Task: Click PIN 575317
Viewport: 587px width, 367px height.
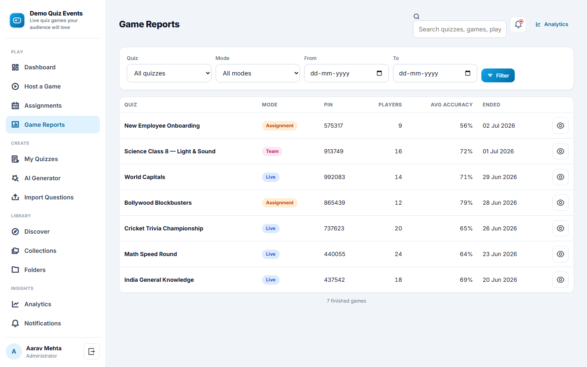Action: (x=333, y=126)
